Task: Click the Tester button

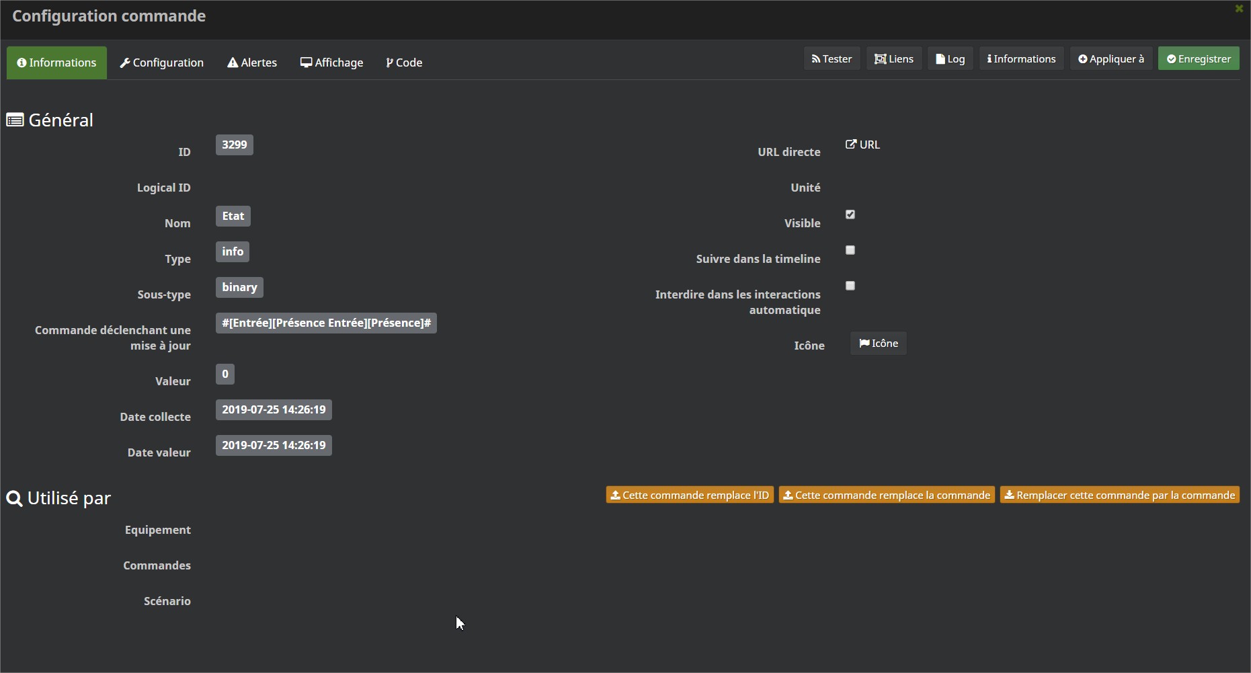Action: [832, 58]
